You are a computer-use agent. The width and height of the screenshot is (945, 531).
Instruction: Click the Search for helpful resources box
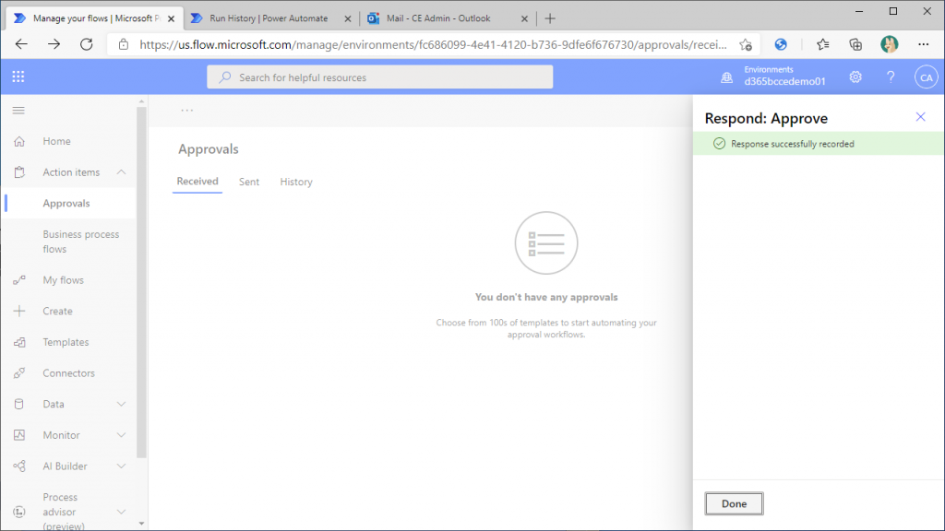click(x=379, y=77)
